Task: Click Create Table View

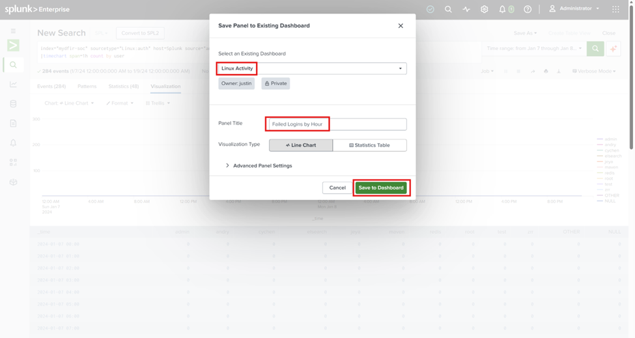Action: pos(569,33)
